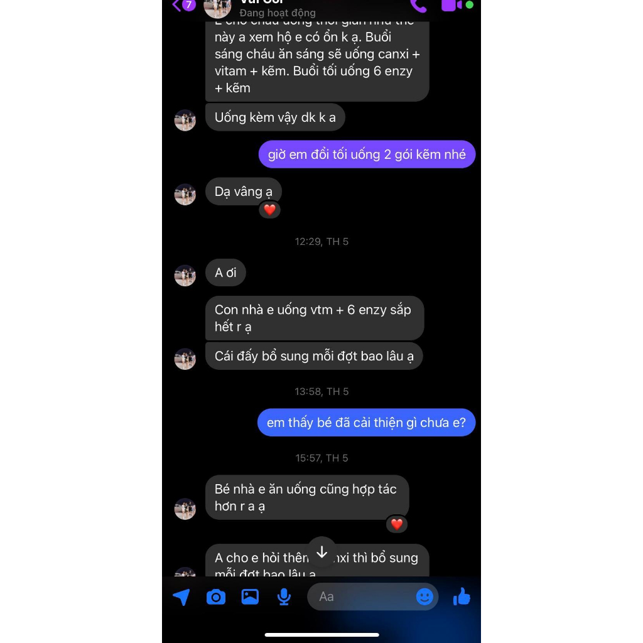Tap the scroll-to-bottom down arrow button
This screenshot has height=643, width=643.
pyautogui.click(x=322, y=552)
